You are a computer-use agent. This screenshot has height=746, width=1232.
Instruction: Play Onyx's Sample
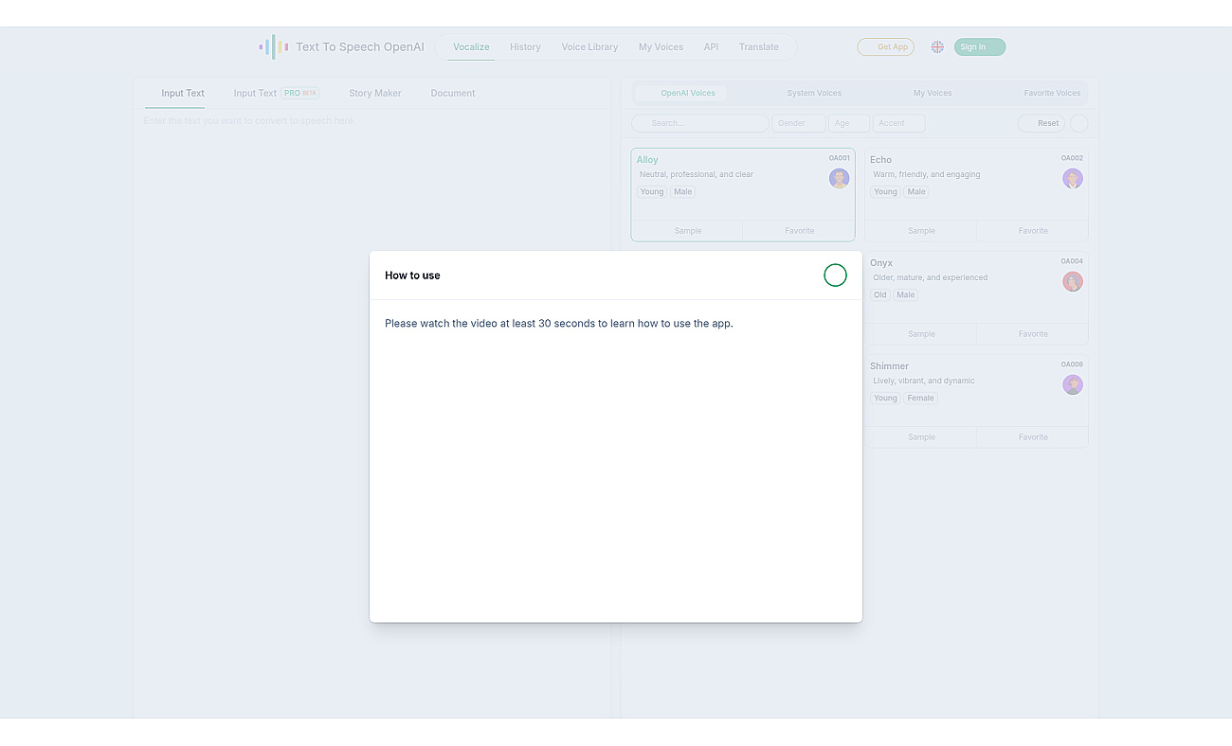921,334
